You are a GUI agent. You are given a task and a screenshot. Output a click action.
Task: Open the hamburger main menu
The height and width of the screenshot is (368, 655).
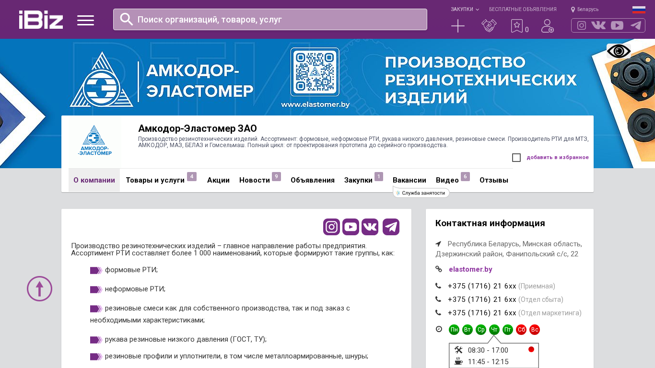85,20
